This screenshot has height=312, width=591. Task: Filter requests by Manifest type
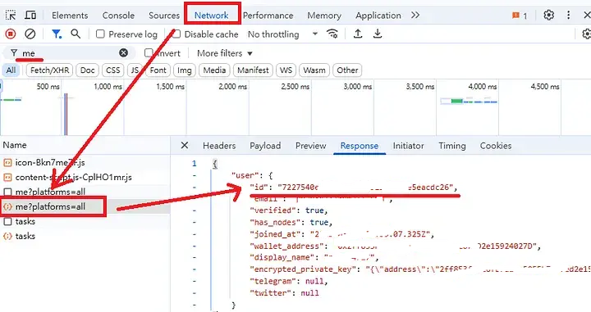(x=253, y=70)
